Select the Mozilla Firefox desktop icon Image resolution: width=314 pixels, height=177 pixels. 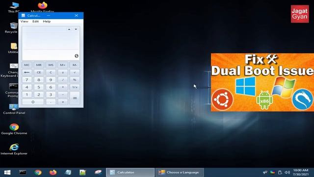tap(43, 7)
